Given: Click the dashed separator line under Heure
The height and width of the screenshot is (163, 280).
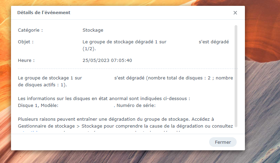Looking at the screenshot, I should click(x=128, y=68).
